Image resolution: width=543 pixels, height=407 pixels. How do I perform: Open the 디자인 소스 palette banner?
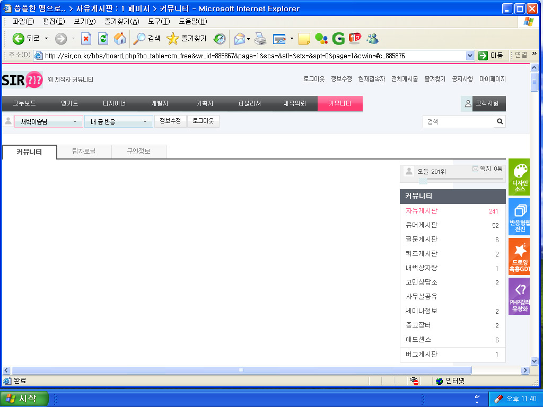tap(519, 177)
